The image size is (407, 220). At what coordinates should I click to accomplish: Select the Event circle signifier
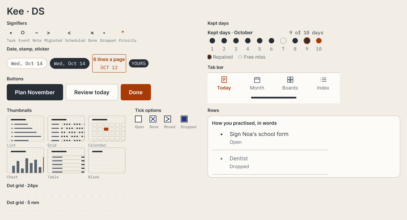(23, 33)
